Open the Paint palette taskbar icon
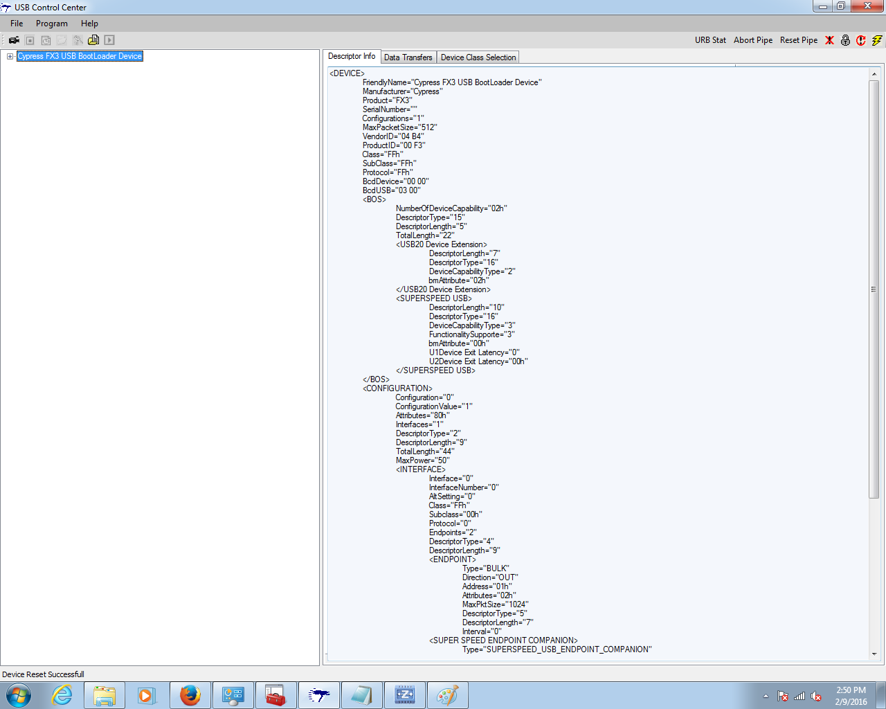886x709 pixels. click(x=448, y=695)
